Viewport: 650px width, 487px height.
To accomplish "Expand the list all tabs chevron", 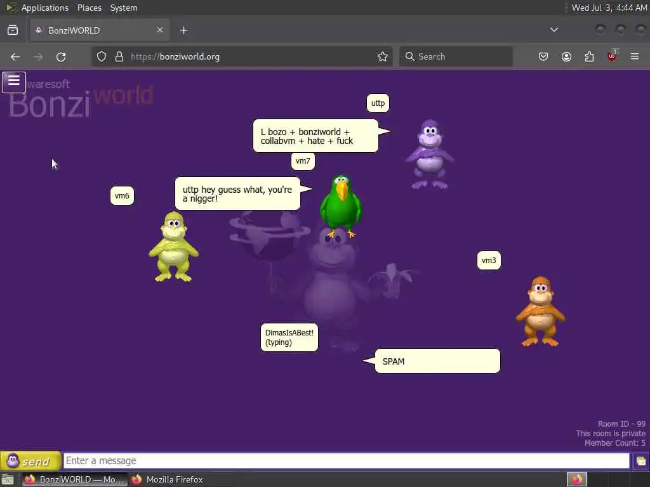I will tap(554, 30).
